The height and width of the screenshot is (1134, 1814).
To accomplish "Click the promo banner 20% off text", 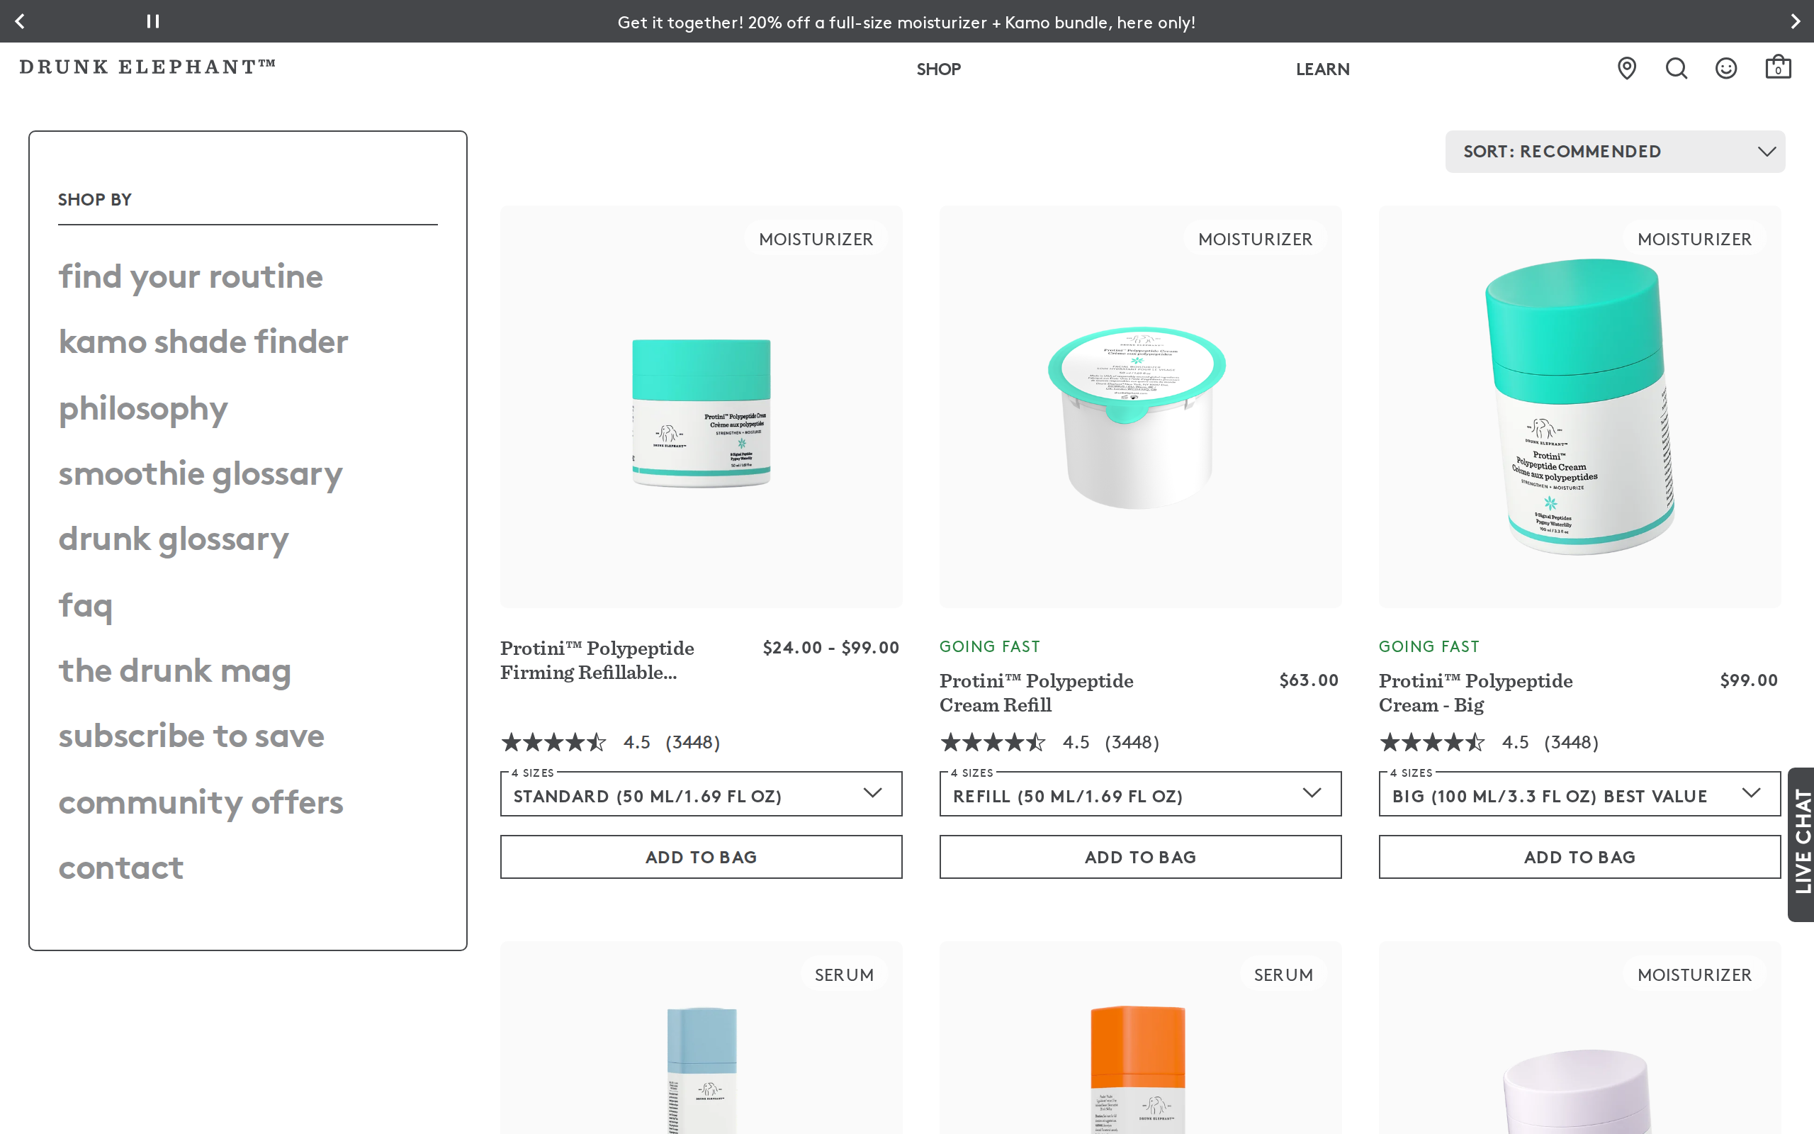I will pos(906,23).
